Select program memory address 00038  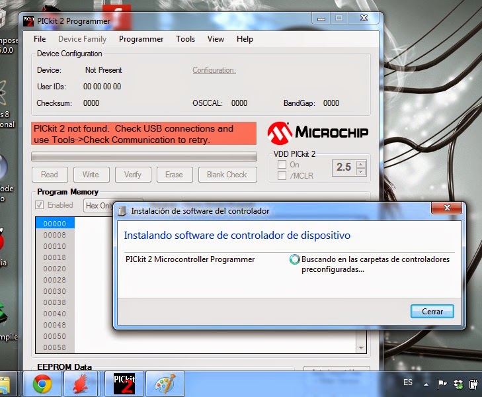(x=55, y=302)
